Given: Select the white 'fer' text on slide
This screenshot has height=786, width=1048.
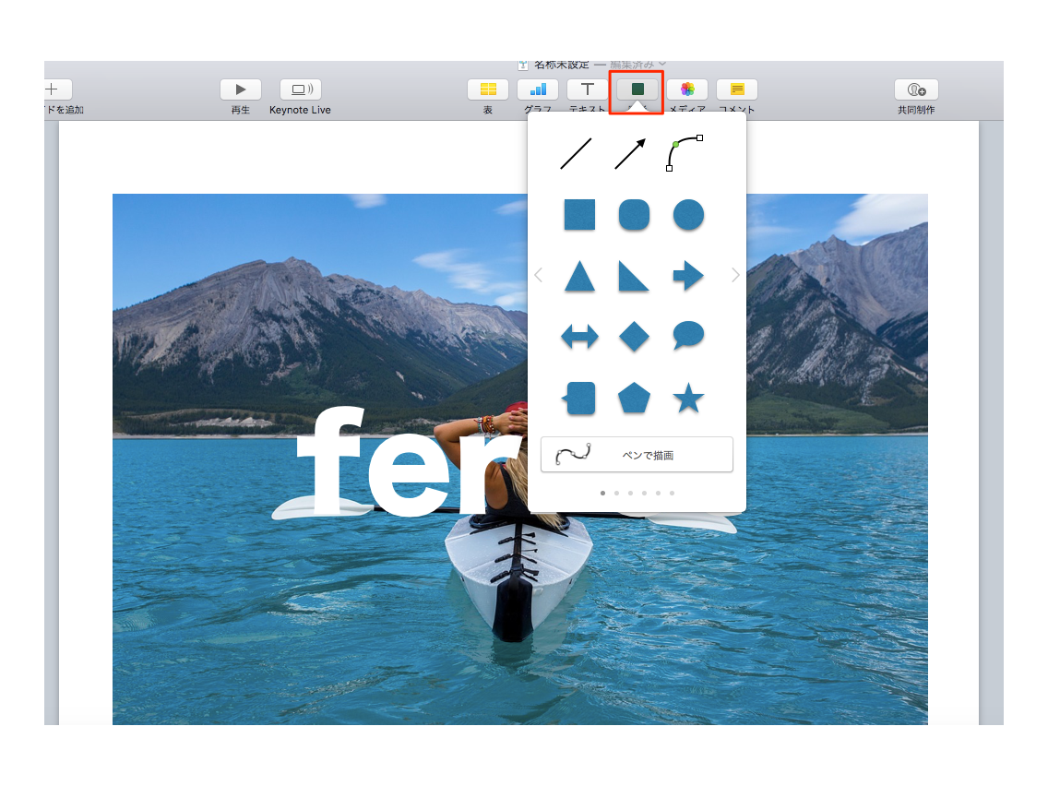Looking at the screenshot, I should pos(408,461).
